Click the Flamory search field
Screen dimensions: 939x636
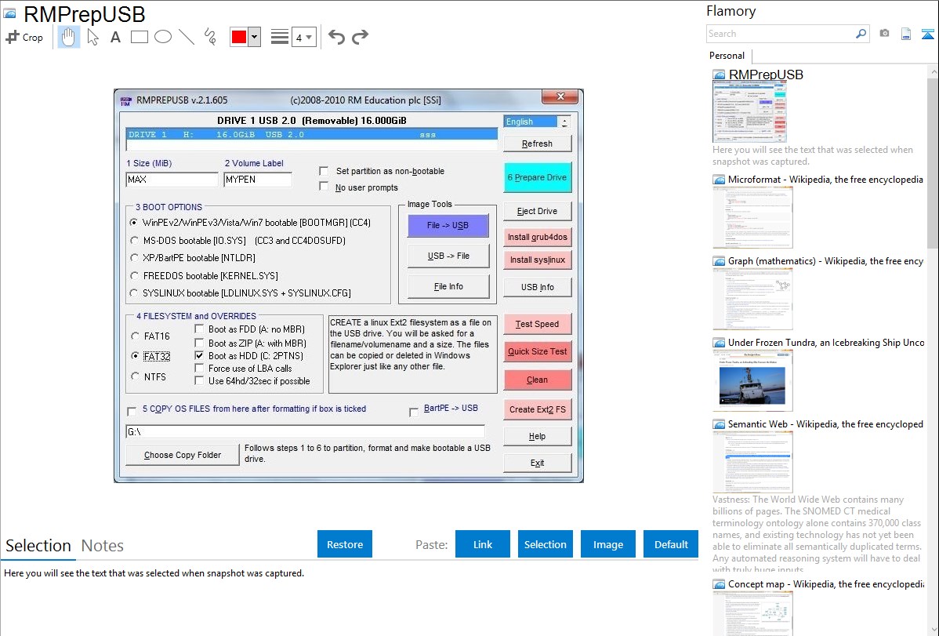tap(780, 34)
